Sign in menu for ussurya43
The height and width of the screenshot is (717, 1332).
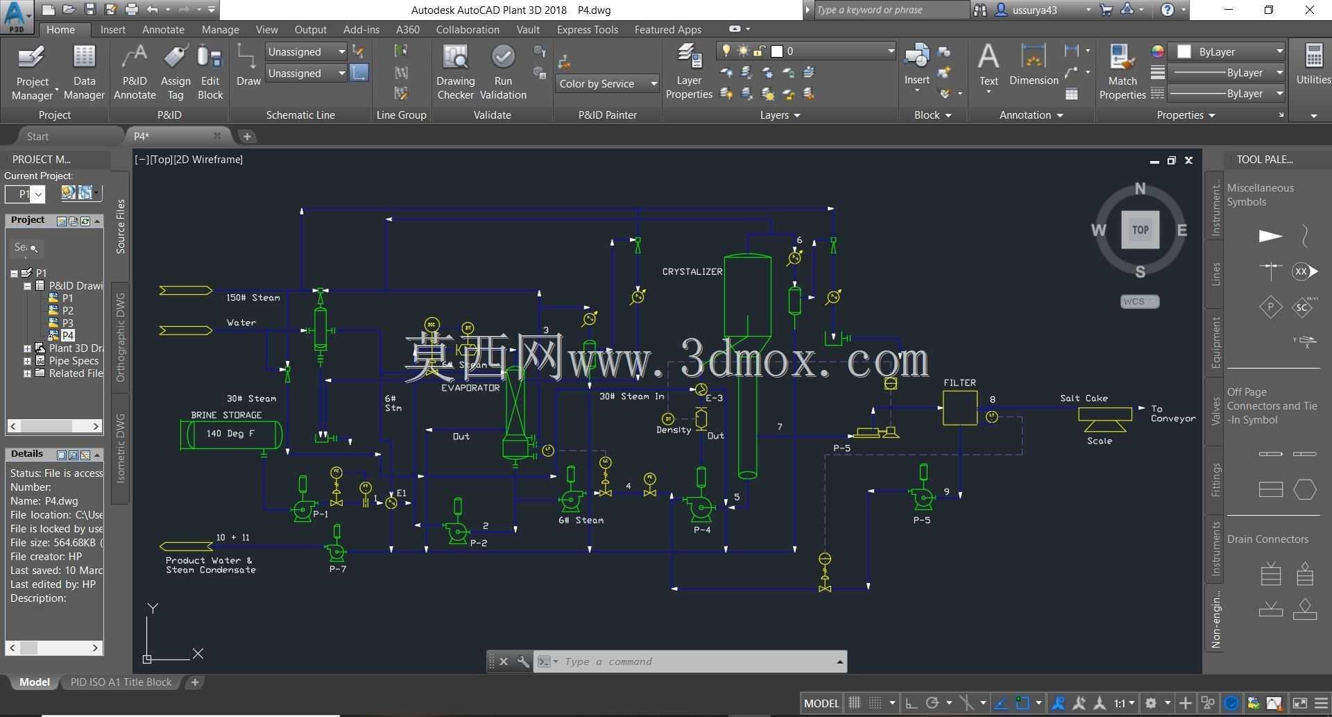pyautogui.click(x=1043, y=10)
